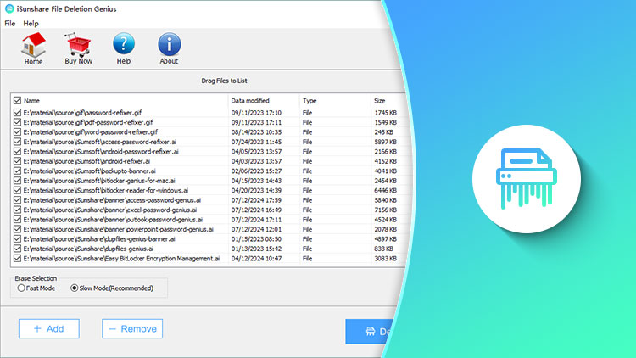This screenshot has height=358, width=636.
Task: Click the Remove button
Action: 132,329
